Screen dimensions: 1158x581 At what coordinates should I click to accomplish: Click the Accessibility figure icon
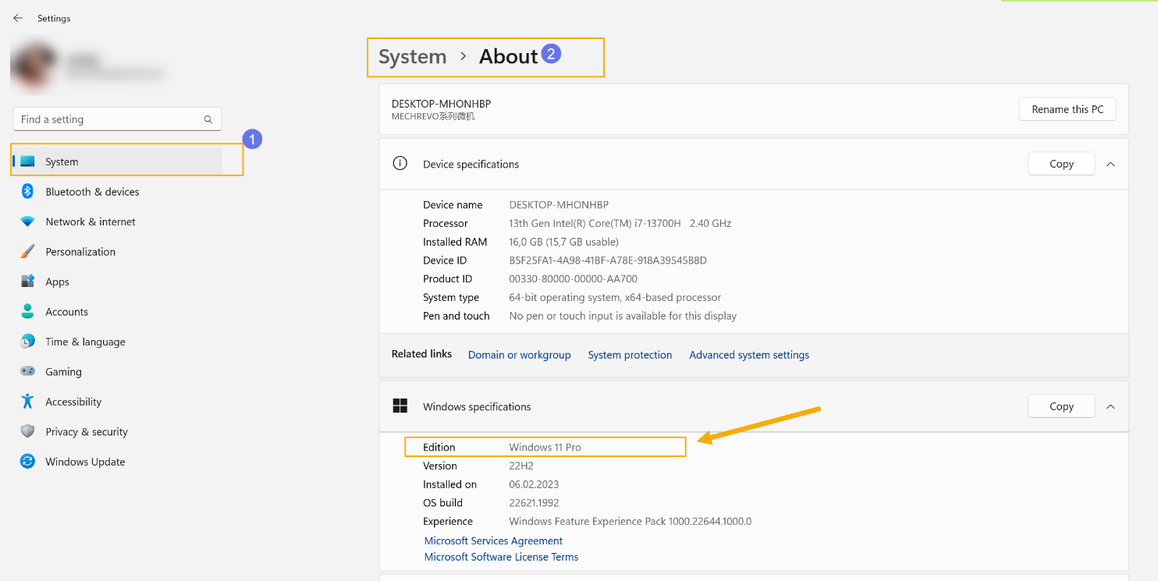pyautogui.click(x=27, y=402)
